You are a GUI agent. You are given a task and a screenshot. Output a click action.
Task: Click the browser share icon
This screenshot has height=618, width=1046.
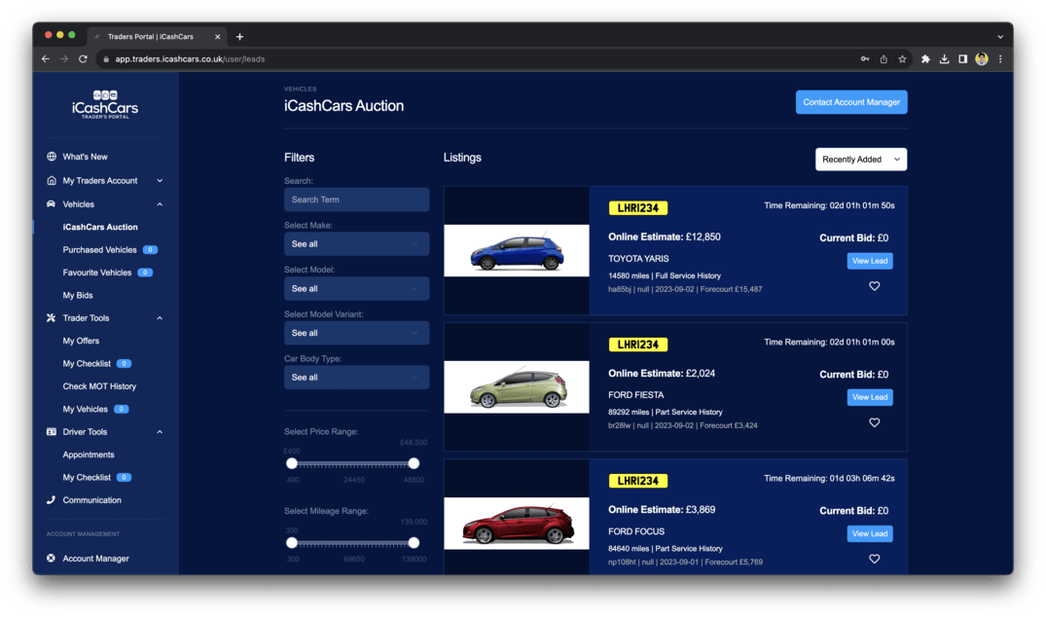tap(884, 59)
